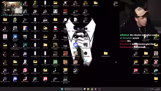Open the taskbar clock and date
Image resolution: width=161 pixels, height=91 pixels.
coord(158,89)
